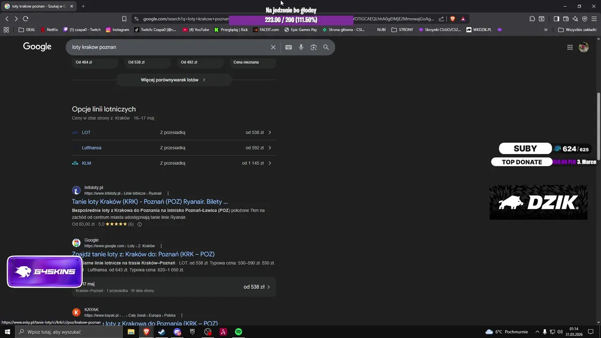Open the Windows Start menu

click(7, 332)
